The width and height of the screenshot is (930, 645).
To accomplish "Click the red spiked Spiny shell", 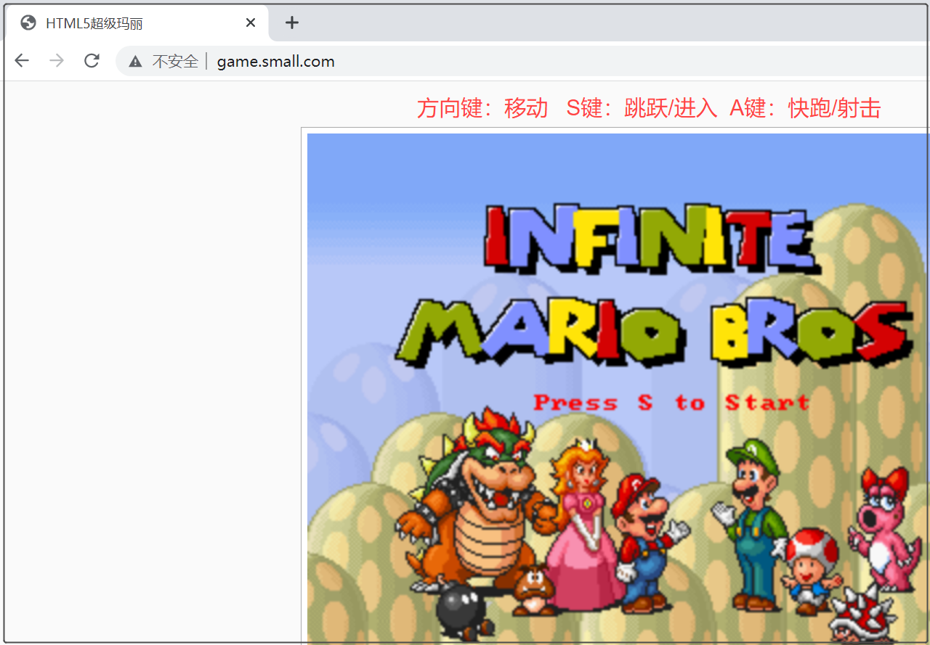I will [862, 614].
